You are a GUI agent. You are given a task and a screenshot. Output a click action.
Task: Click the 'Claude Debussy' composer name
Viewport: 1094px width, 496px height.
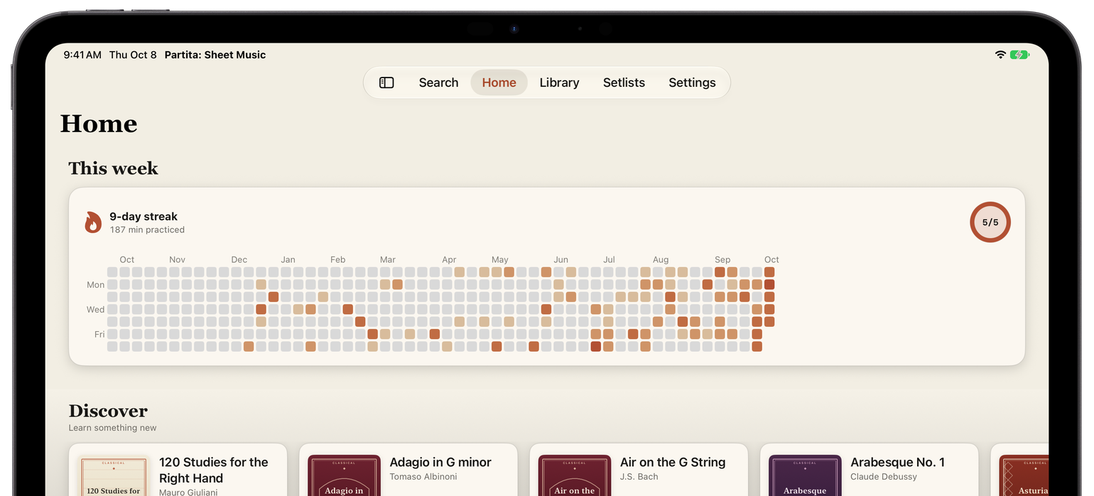pos(884,477)
